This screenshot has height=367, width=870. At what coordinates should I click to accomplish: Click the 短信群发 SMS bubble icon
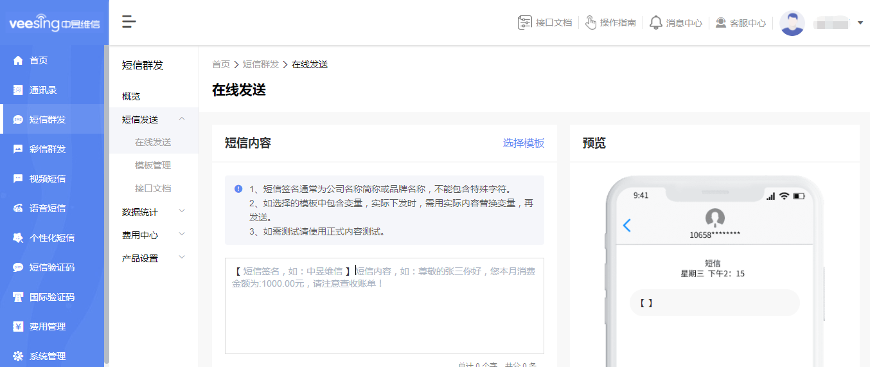[x=18, y=120]
